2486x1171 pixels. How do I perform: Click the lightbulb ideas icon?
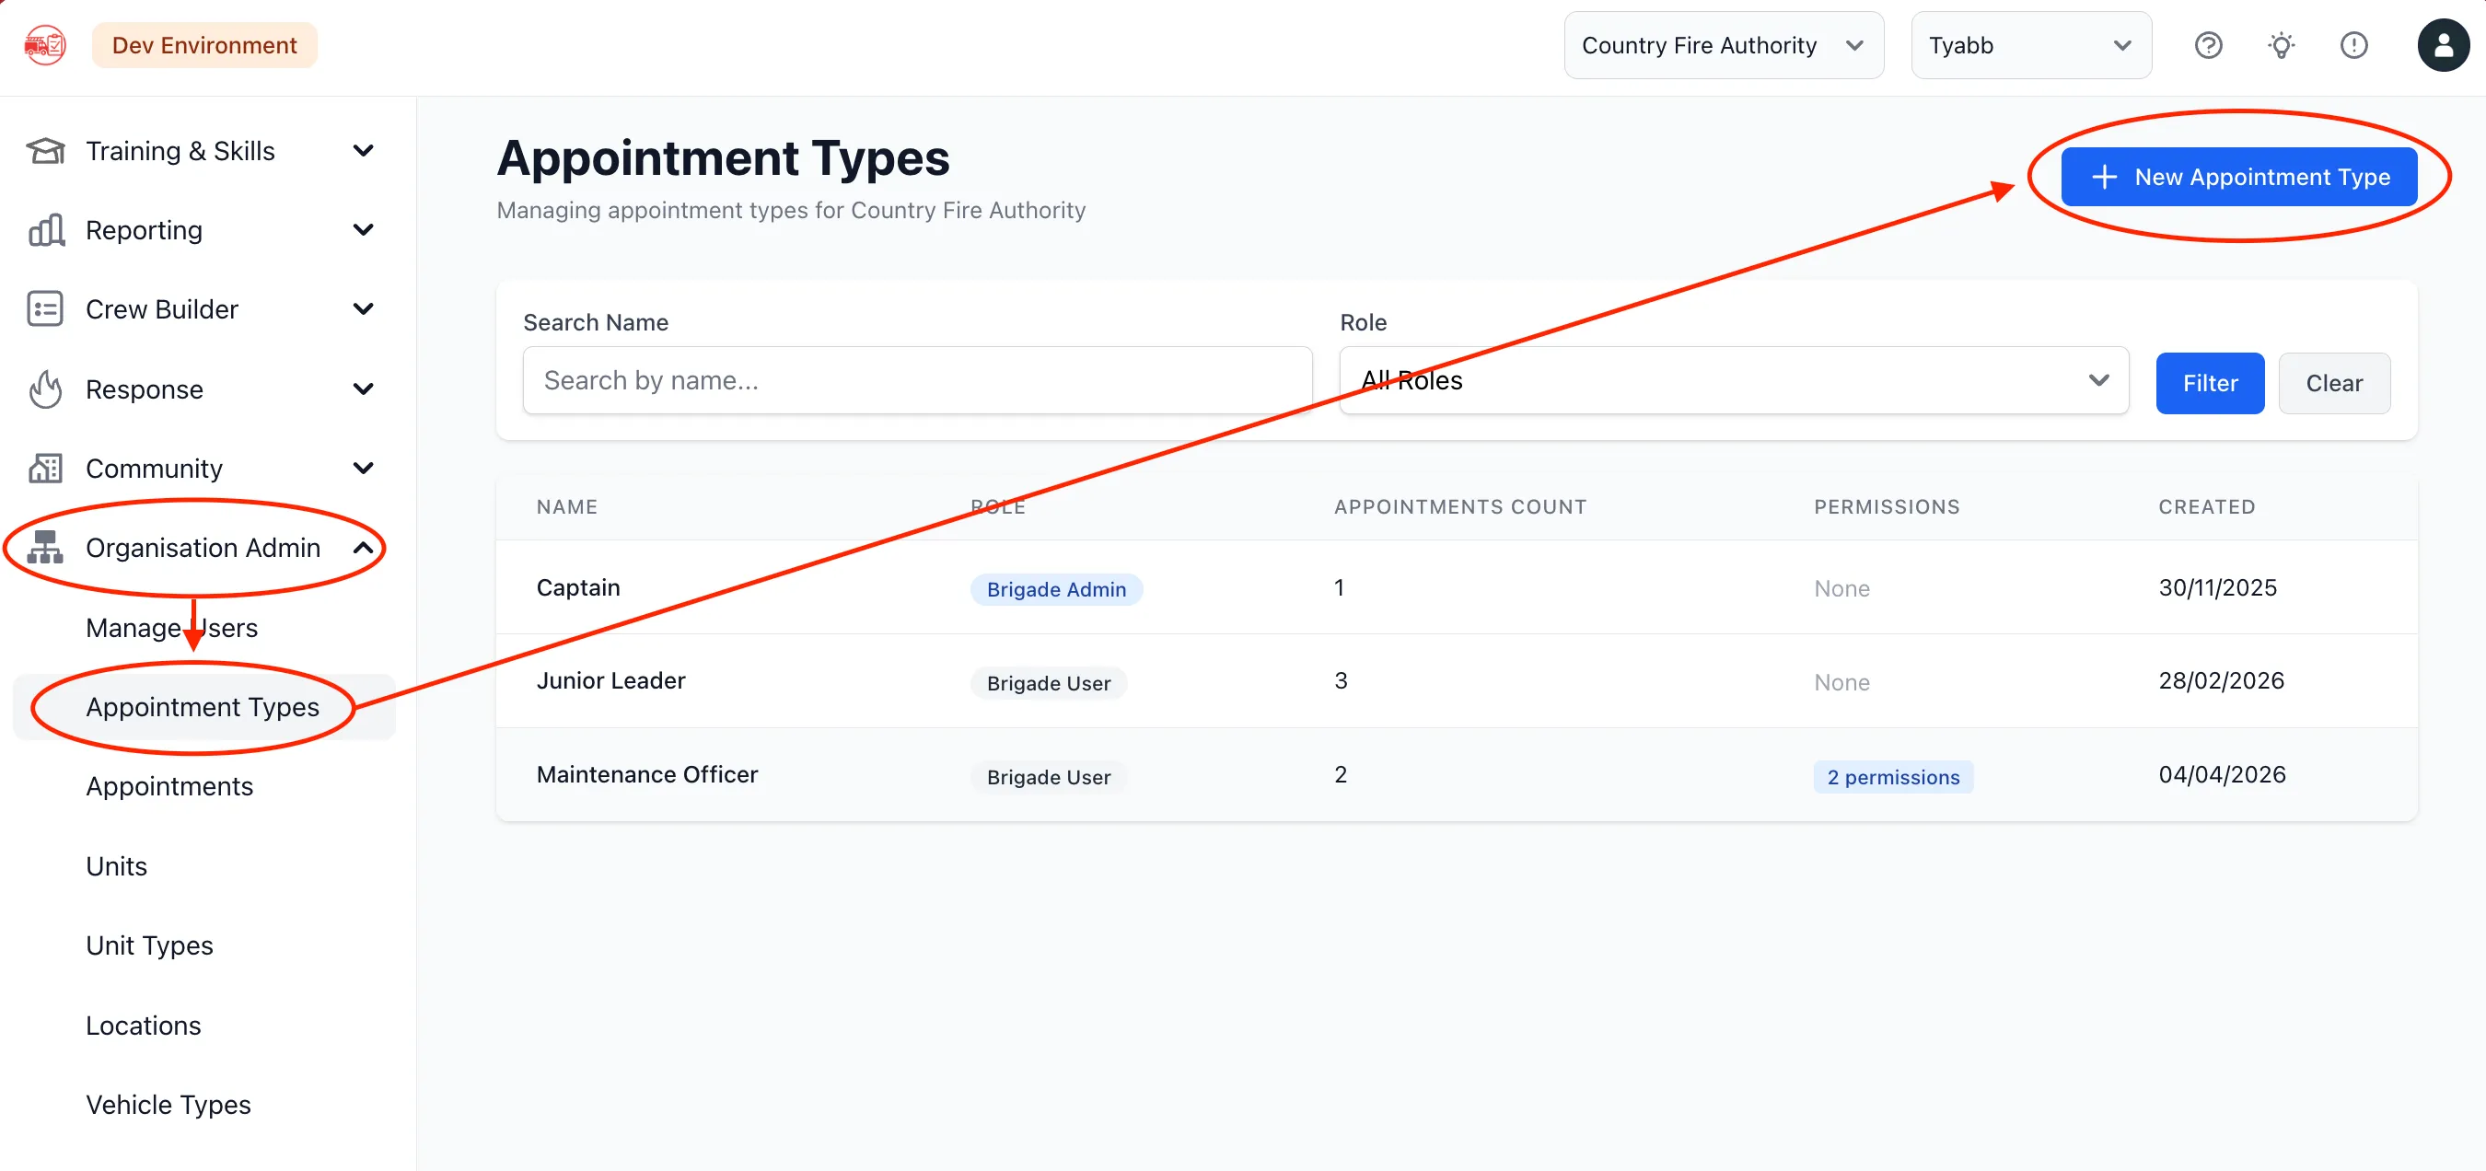[2282, 45]
